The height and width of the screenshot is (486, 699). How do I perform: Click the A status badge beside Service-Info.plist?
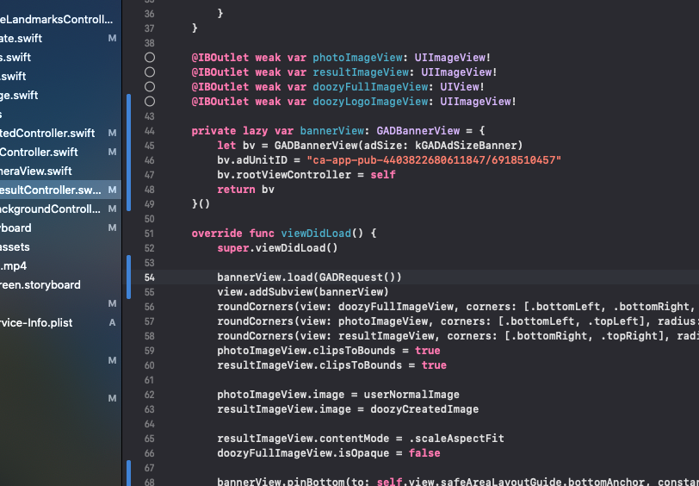[x=112, y=322]
